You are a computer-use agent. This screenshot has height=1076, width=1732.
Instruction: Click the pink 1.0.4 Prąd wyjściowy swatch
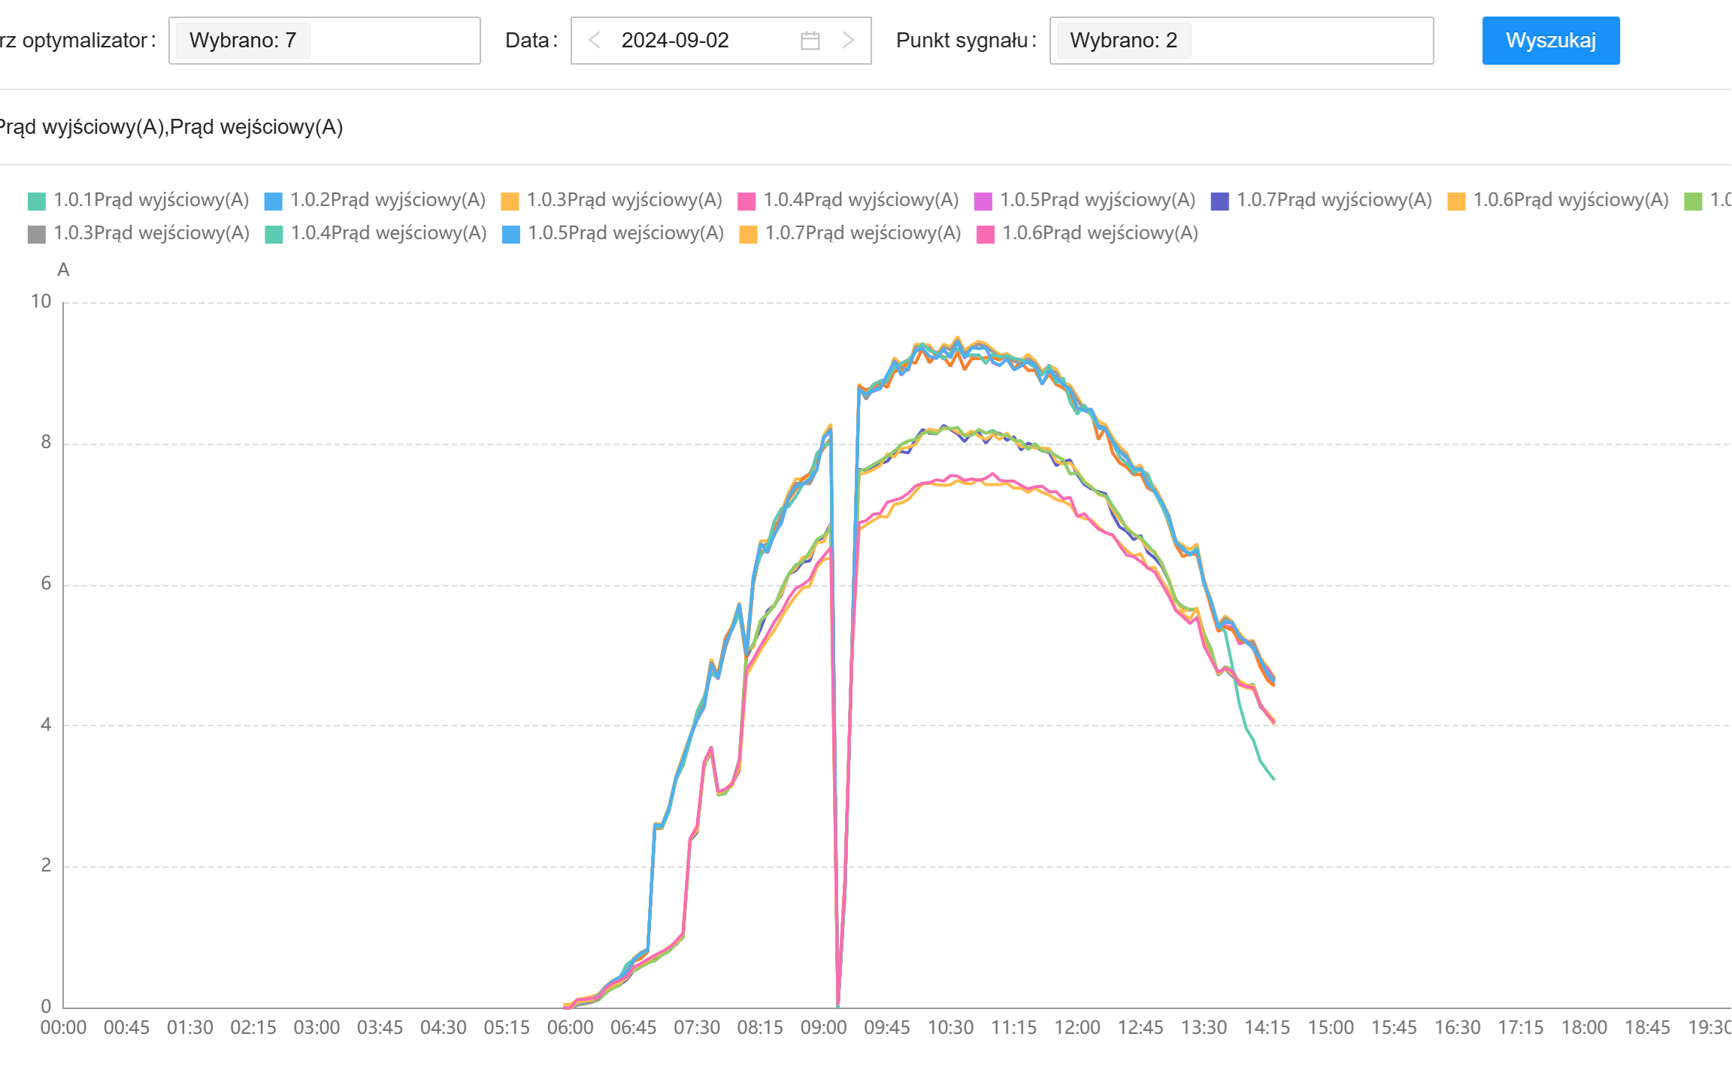tap(746, 201)
